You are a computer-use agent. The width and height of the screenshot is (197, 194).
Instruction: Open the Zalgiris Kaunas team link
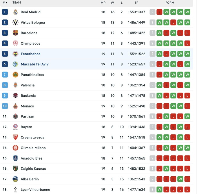(33, 169)
